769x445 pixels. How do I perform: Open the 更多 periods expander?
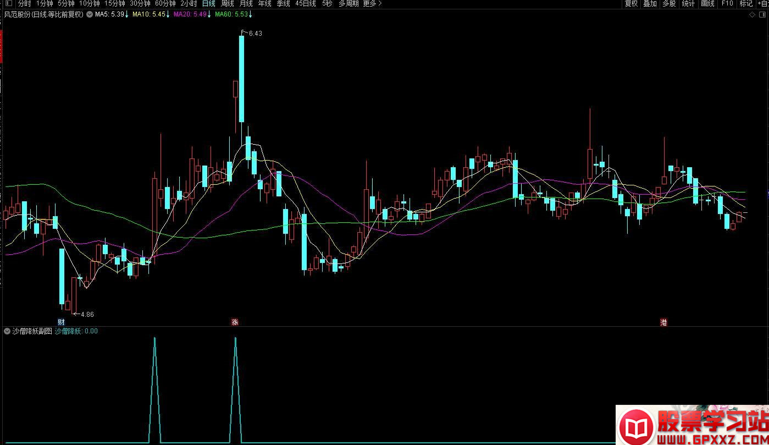tap(372, 4)
